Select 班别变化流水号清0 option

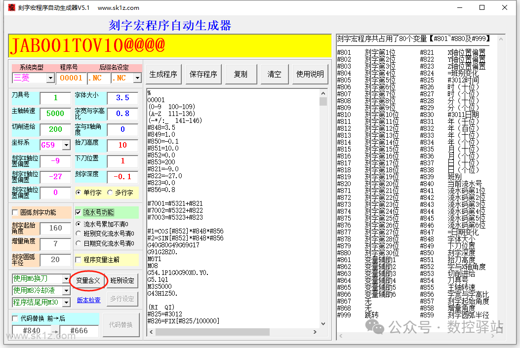click(78, 233)
